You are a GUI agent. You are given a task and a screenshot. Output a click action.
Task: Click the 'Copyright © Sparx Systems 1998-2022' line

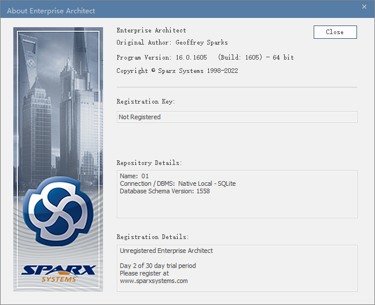tap(177, 71)
